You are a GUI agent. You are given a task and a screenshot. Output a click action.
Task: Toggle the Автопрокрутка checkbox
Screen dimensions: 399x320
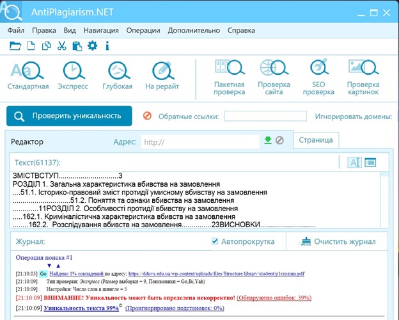215,241
